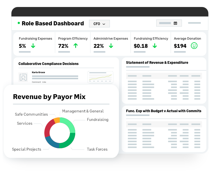Click the Fundraising Expenses down arrow icon
The width and height of the screenshot is (212, 178).
(33, 46)
